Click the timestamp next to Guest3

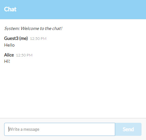coord(38,39)
